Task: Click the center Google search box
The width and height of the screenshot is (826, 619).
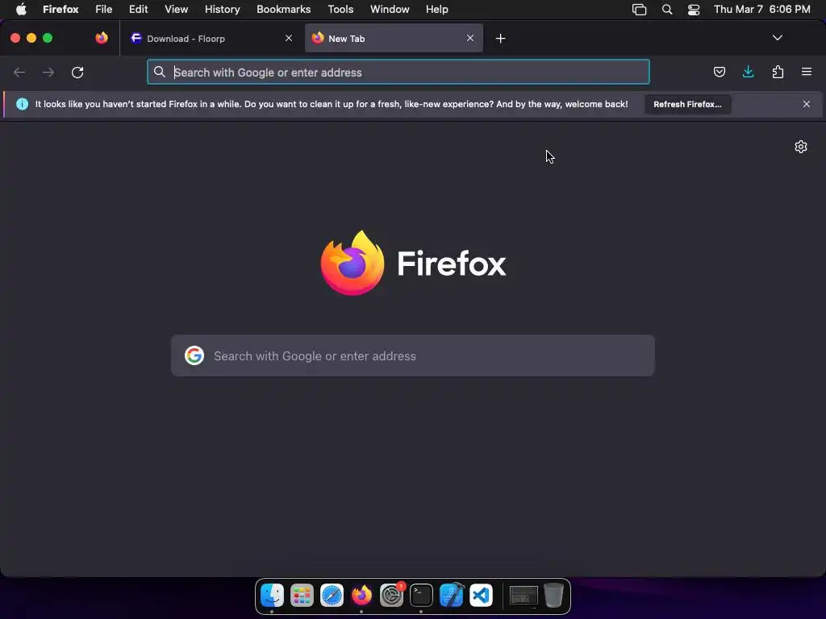Action: (413, 355)
